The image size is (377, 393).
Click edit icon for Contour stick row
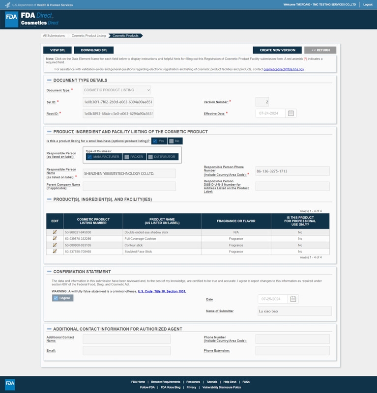(x=55, y=245)
